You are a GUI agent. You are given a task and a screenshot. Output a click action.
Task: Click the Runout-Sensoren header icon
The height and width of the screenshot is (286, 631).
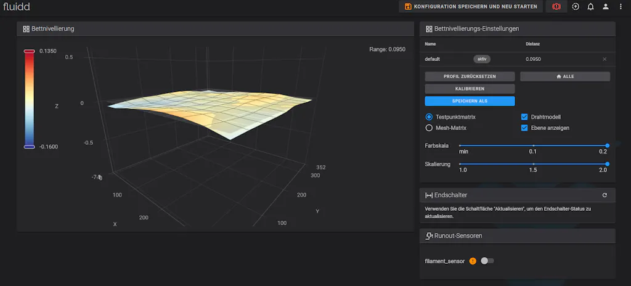pos(429,235)
